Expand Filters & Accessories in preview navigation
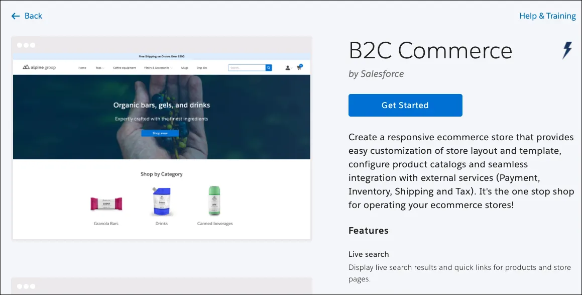The image size is (582, 295). (x=158, y=68)
